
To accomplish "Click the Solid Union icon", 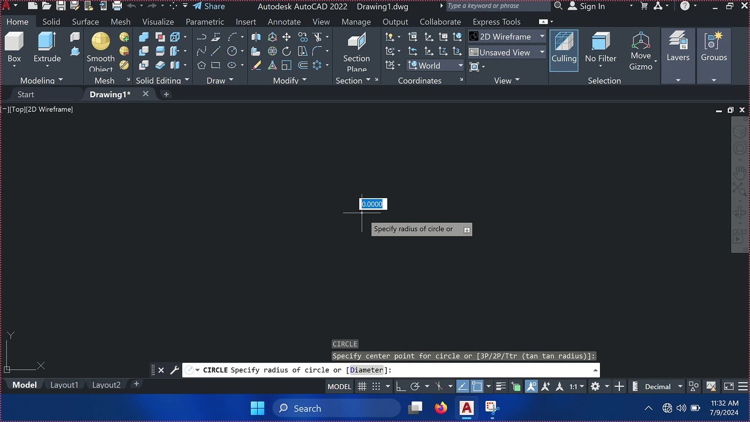I will coord(144,37).
